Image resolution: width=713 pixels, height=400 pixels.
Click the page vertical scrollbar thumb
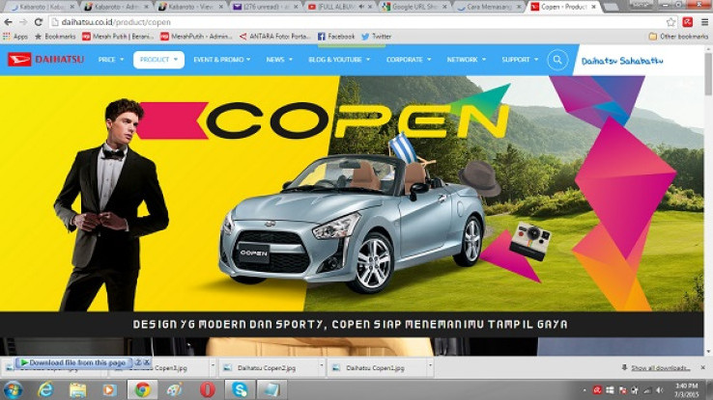point(708,72)
